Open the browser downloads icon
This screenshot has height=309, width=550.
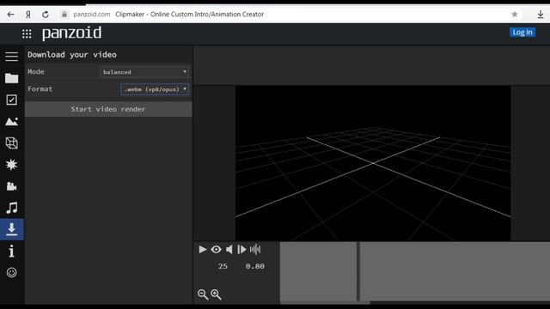coord(541,15)
